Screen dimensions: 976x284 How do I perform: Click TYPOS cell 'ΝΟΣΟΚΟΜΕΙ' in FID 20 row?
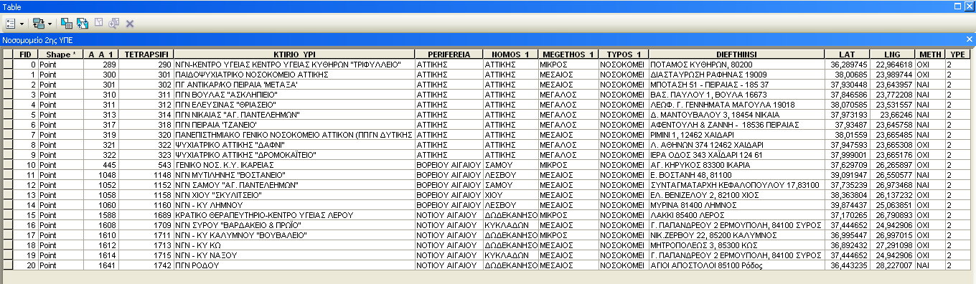click(623, 265)
